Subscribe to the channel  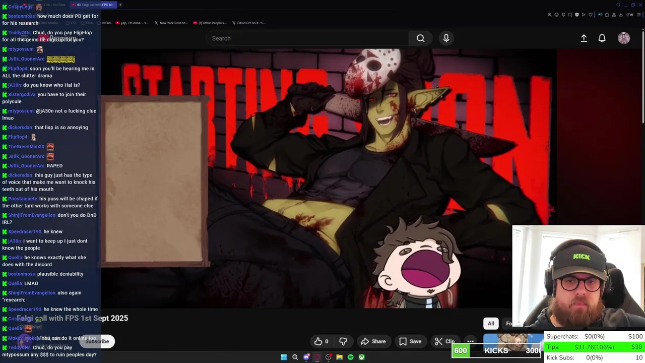click(x=97, y=341)
